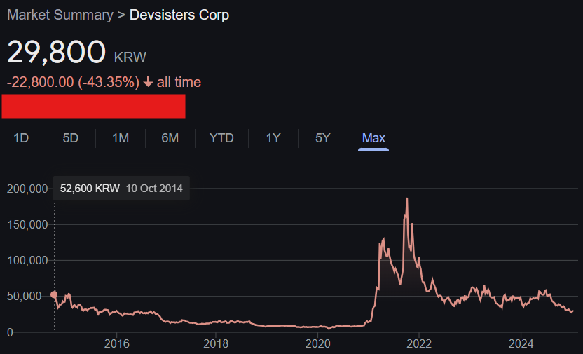Switch to the 5D range tab

coord(71,138)
